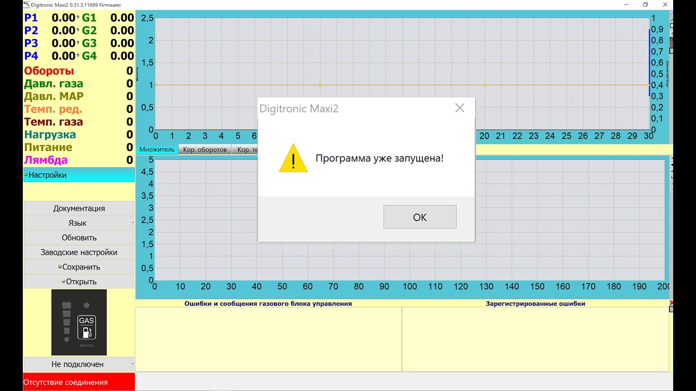Click the Давл. MAP label

(x=54, y=97)
